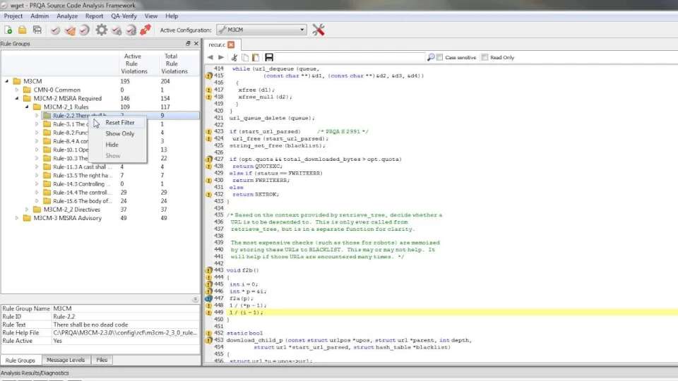
Task: Select Show Only in context menu
Action: 119,133
